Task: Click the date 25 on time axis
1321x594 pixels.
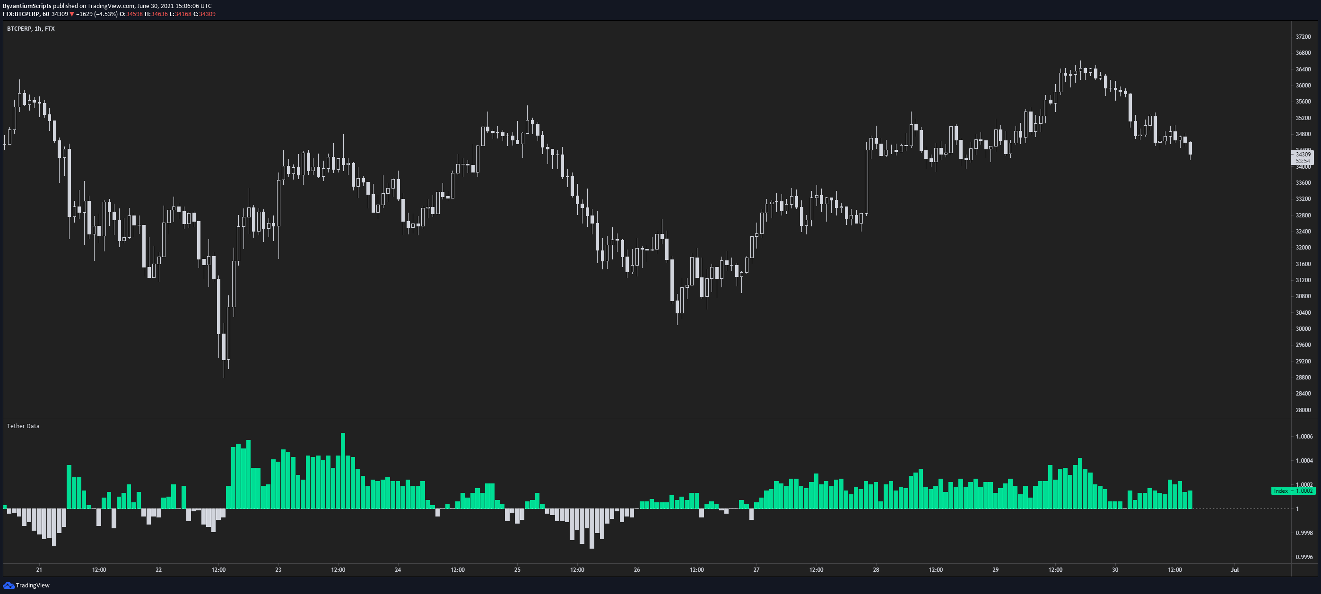Action: [x=517, y=569]
